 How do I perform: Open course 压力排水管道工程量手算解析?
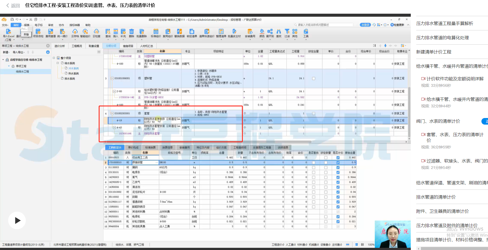445,24
